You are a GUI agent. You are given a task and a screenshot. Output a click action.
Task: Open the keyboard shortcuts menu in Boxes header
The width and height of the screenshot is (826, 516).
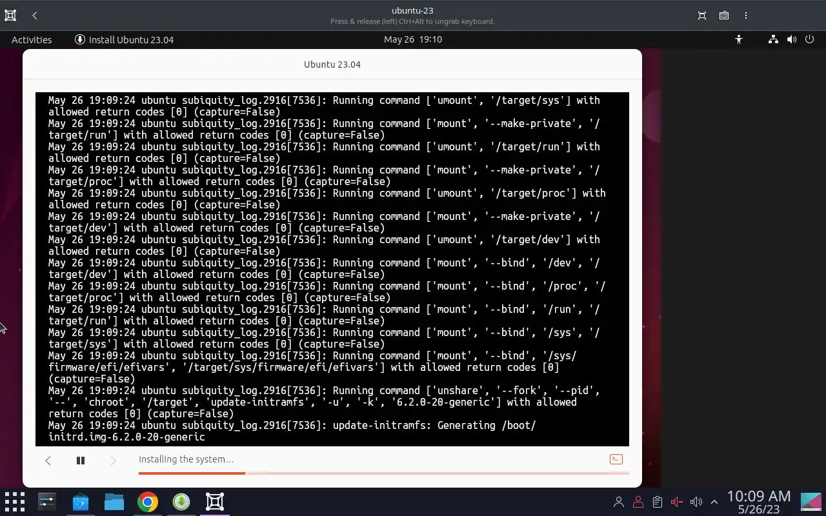[724, 15]
